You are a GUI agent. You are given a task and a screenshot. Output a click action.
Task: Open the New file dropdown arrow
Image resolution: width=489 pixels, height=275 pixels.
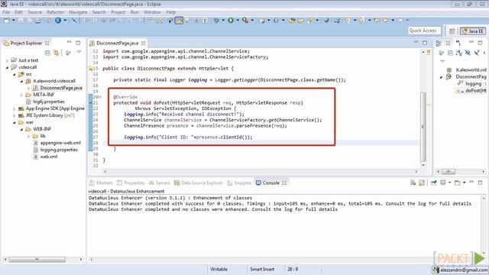(x=14, y=21)
